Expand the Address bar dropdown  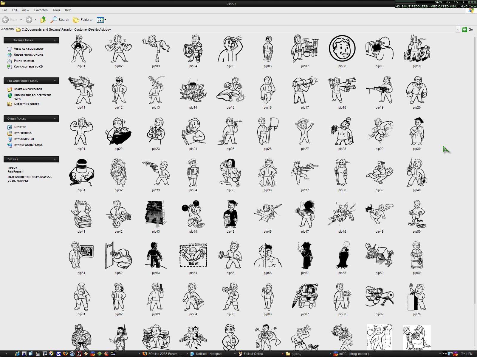457,29
